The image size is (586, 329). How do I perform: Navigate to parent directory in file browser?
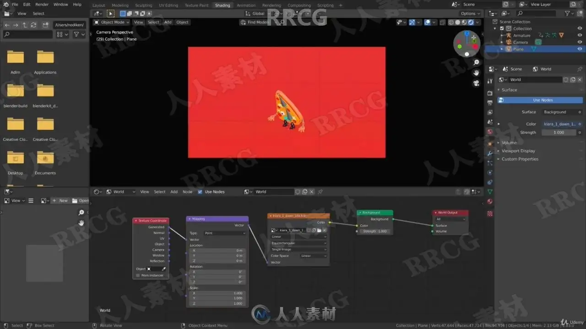[x=25, y=25]
